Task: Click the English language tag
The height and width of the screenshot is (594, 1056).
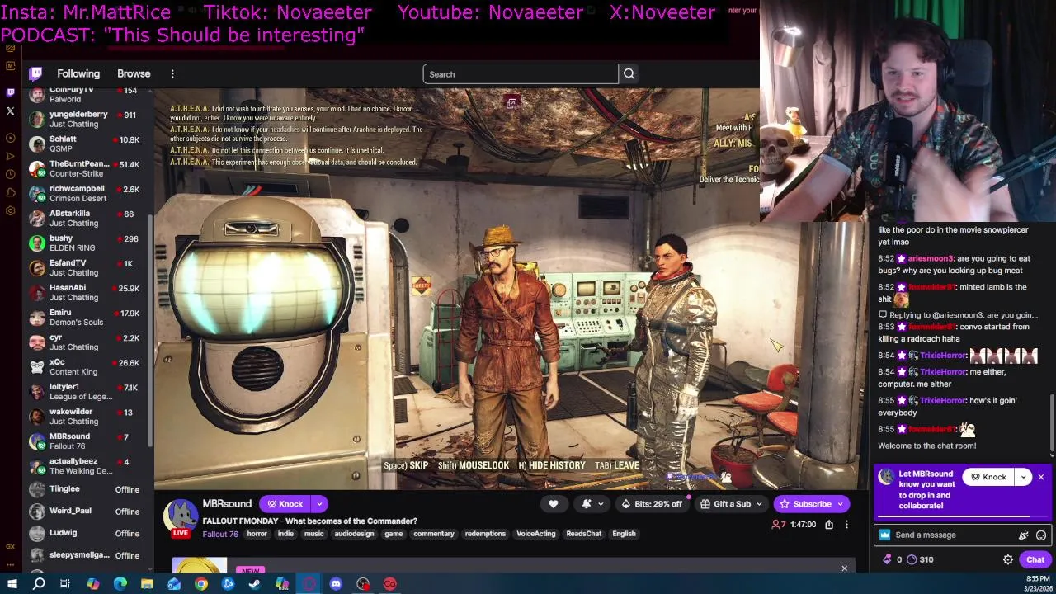Action: [x=624, y=534]
